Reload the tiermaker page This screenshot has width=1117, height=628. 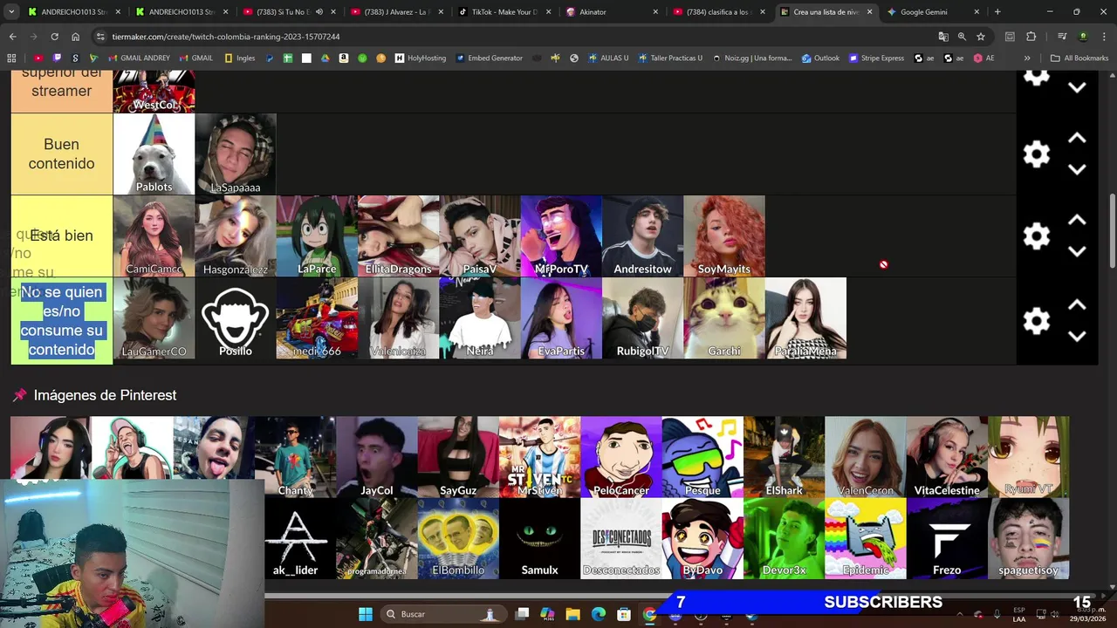point(54,37)
